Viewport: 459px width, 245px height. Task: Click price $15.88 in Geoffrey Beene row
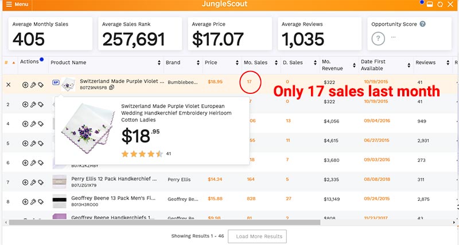pyautogui.click(x=215, y=199)
